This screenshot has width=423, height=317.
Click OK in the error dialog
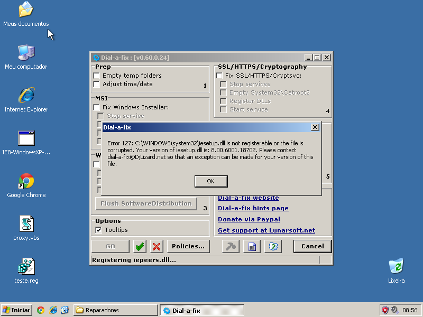(x=211, y=181)
